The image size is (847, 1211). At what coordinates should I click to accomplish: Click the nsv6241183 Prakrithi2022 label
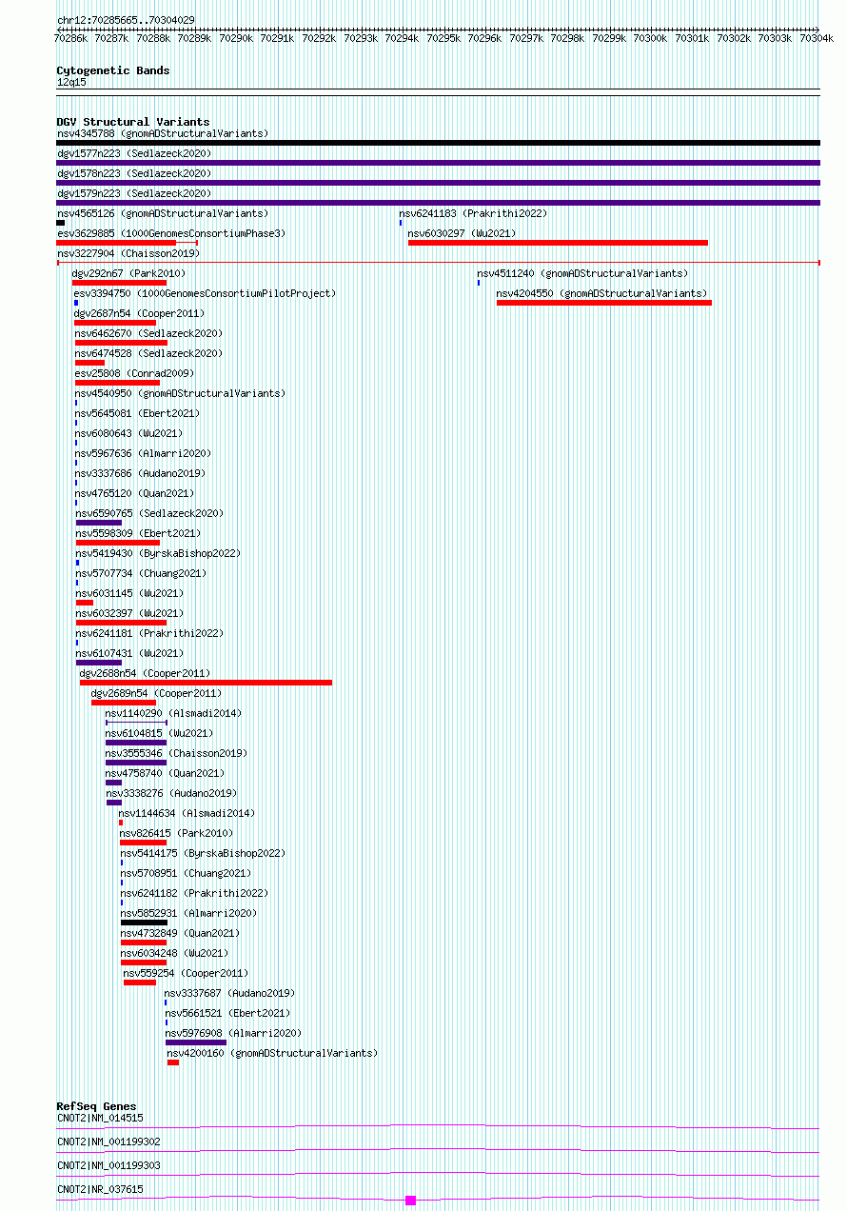pyautogui.click(x=473, y=213)
